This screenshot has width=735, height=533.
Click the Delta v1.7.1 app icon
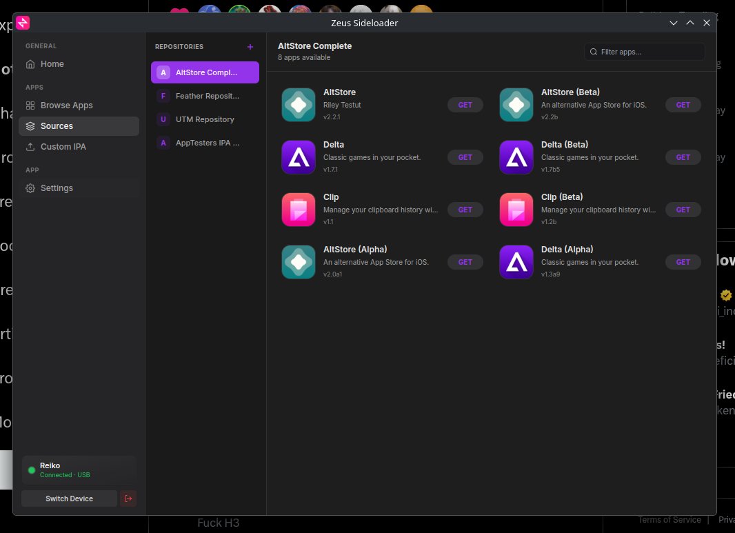click(x=299, y=157)
